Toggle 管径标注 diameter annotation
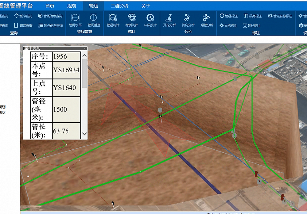The width and height of the screenshot is (307, 214). tap(229, 16)
